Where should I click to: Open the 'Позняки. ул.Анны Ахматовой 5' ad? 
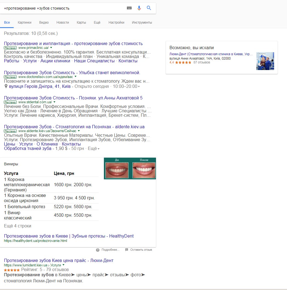pyautogui.click(x=73, y=98)
